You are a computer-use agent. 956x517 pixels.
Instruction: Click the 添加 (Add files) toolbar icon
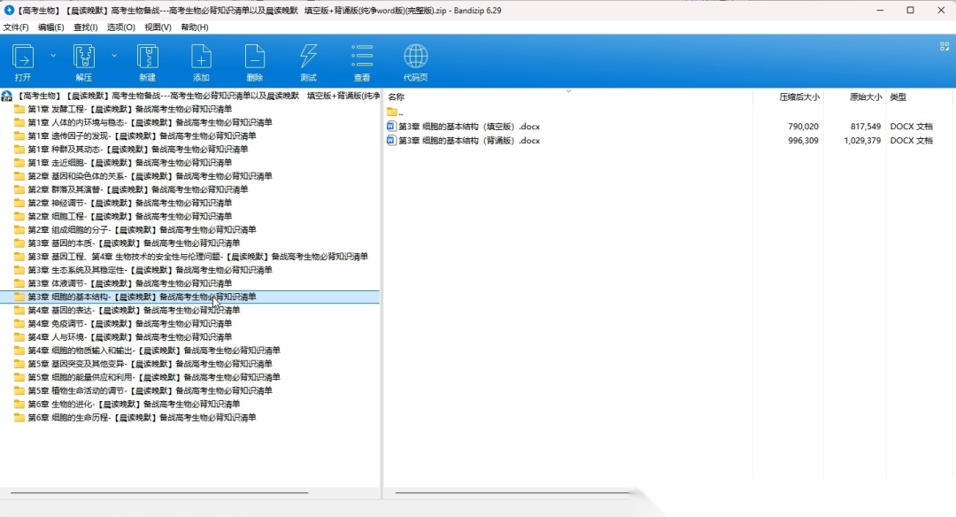click(x=201, y=58)
